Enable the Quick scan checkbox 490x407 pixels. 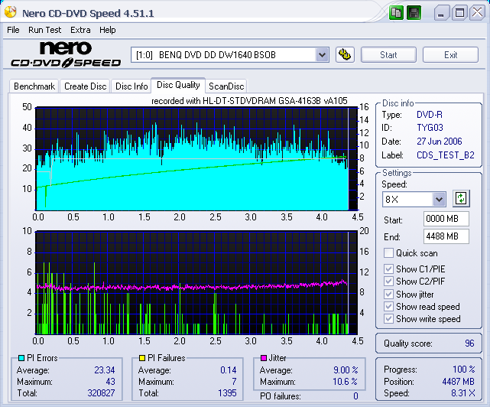[389, 253]
